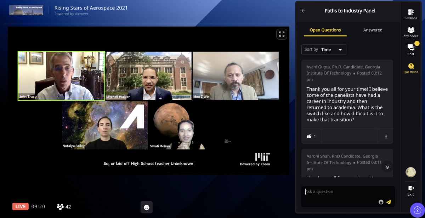Open the Sort by Time dropdown
The width and height of the screenshot is (425, 218).
pyautogui.click(x=324, y=49)
